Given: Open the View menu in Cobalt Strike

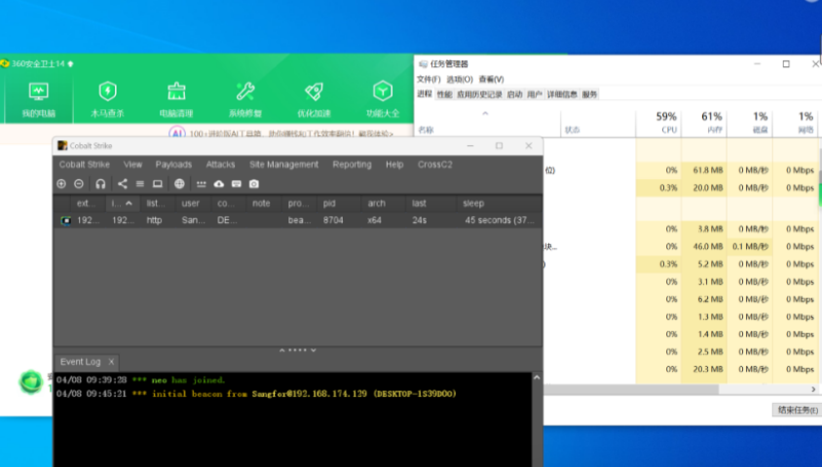Looking at the screenshot, I should click(x=132, y=164).
